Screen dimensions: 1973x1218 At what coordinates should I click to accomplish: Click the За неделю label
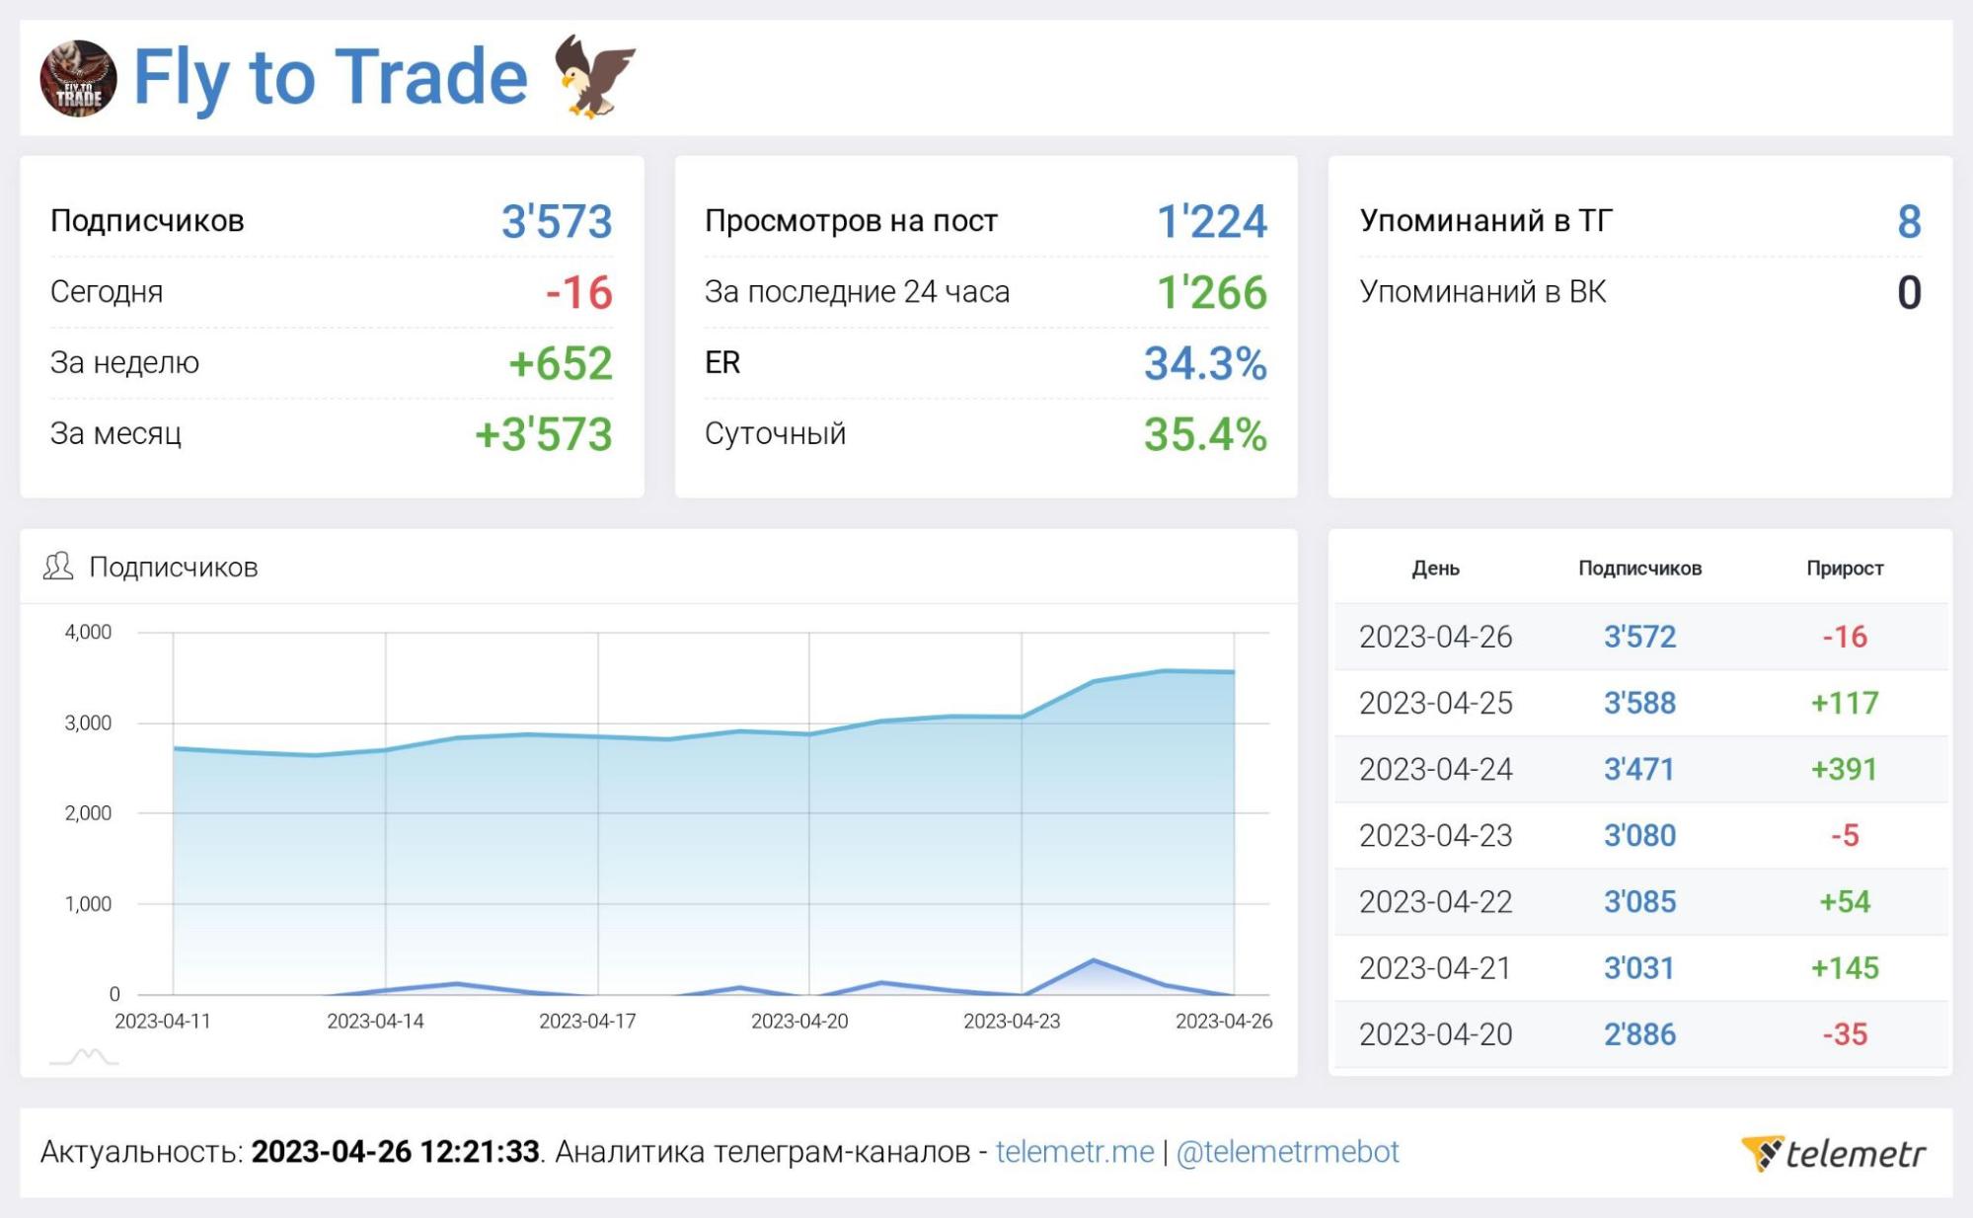(x=124, y=363)
